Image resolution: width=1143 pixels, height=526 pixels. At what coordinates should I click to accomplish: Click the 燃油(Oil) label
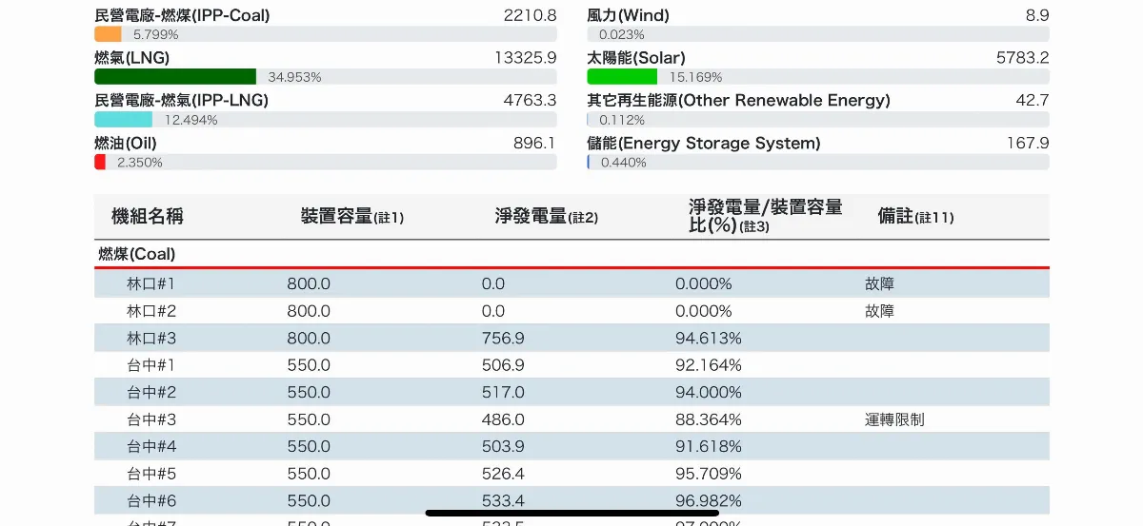click(126, 144)
